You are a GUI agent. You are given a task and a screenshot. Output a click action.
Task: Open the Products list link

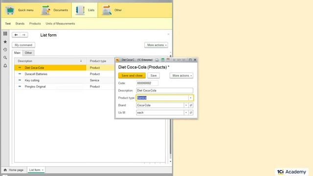coord(35,23)
